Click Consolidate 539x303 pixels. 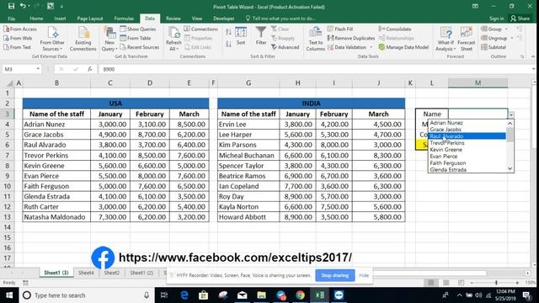(x=395, y=29)
